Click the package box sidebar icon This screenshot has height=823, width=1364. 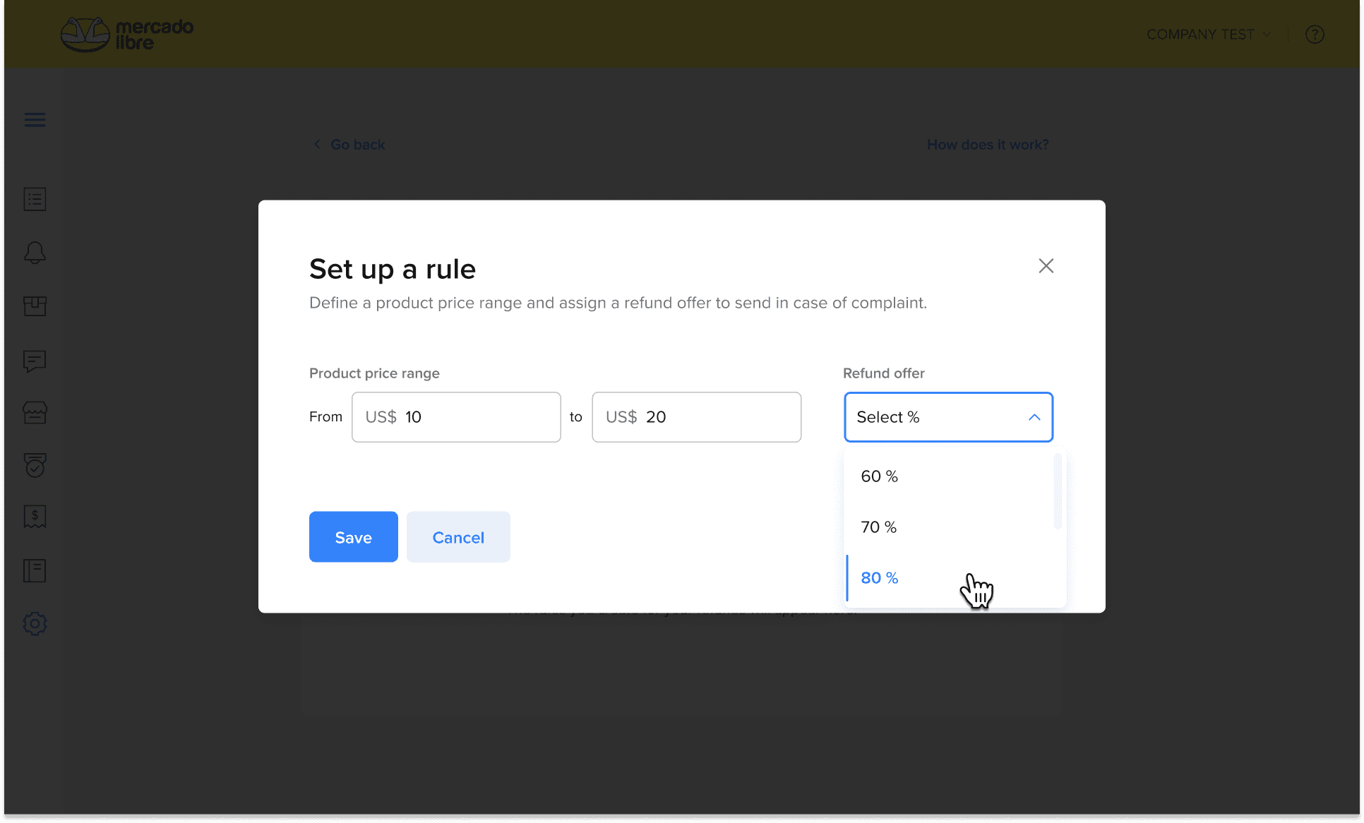35,306
